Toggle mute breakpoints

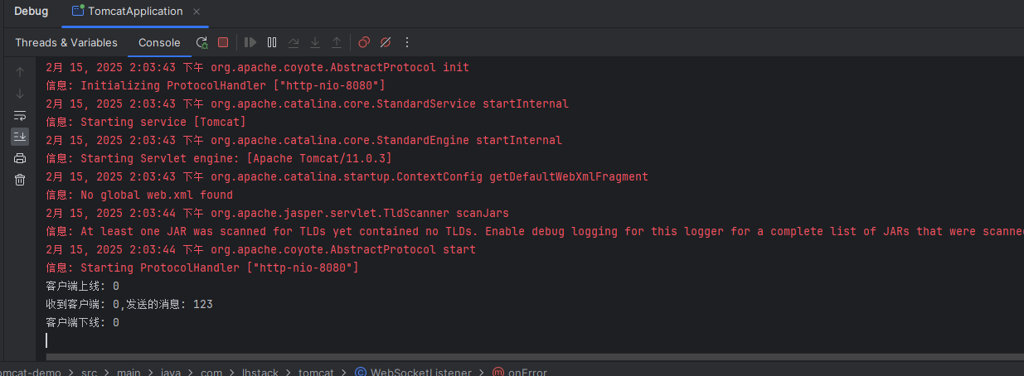(386, 42)
